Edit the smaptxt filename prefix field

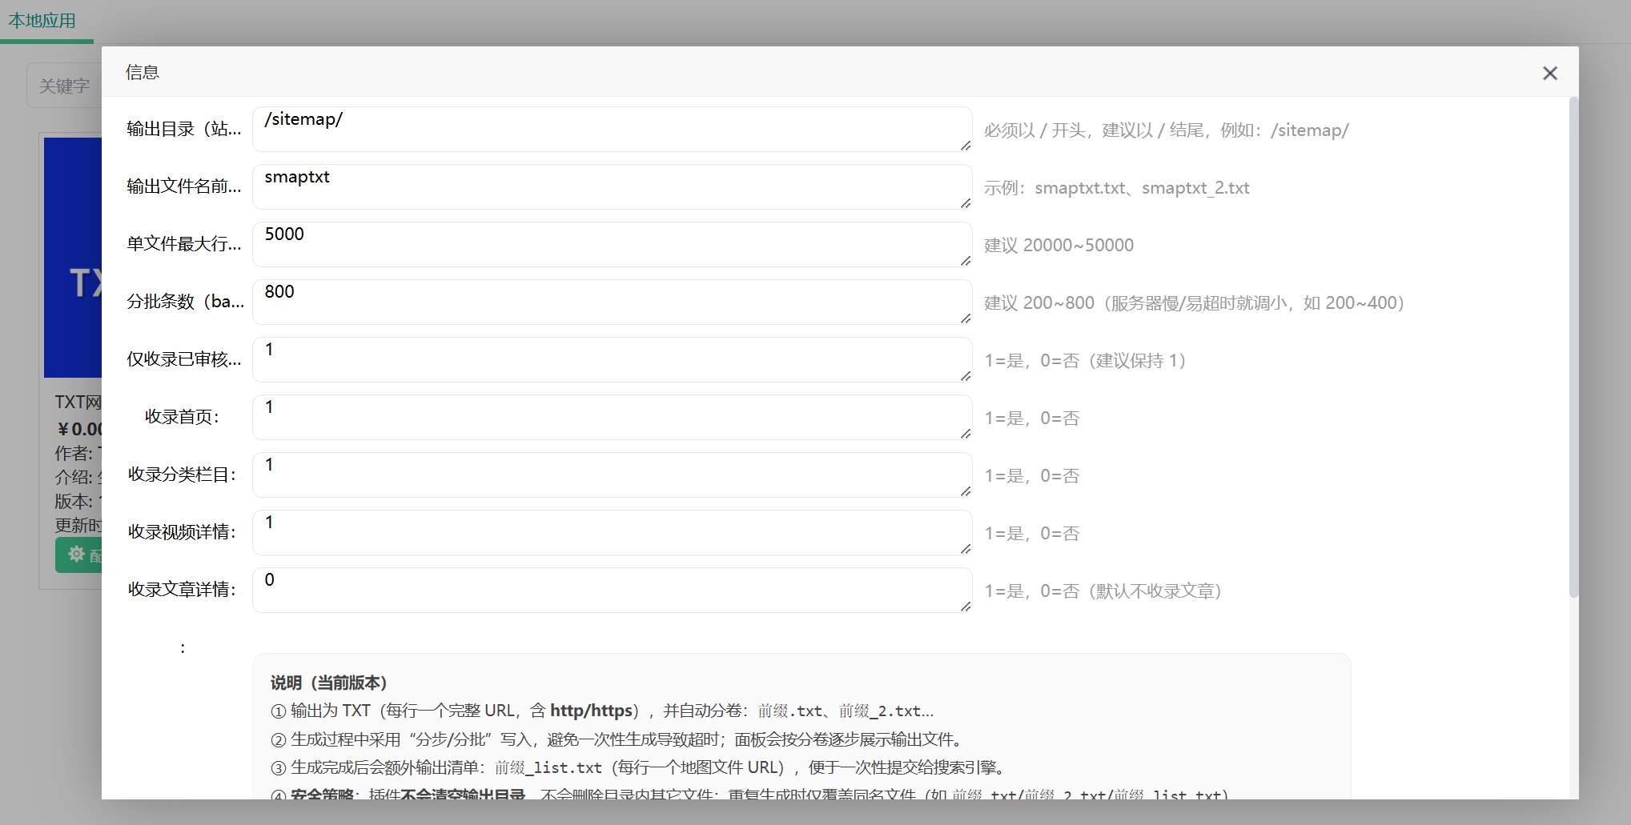612,187
